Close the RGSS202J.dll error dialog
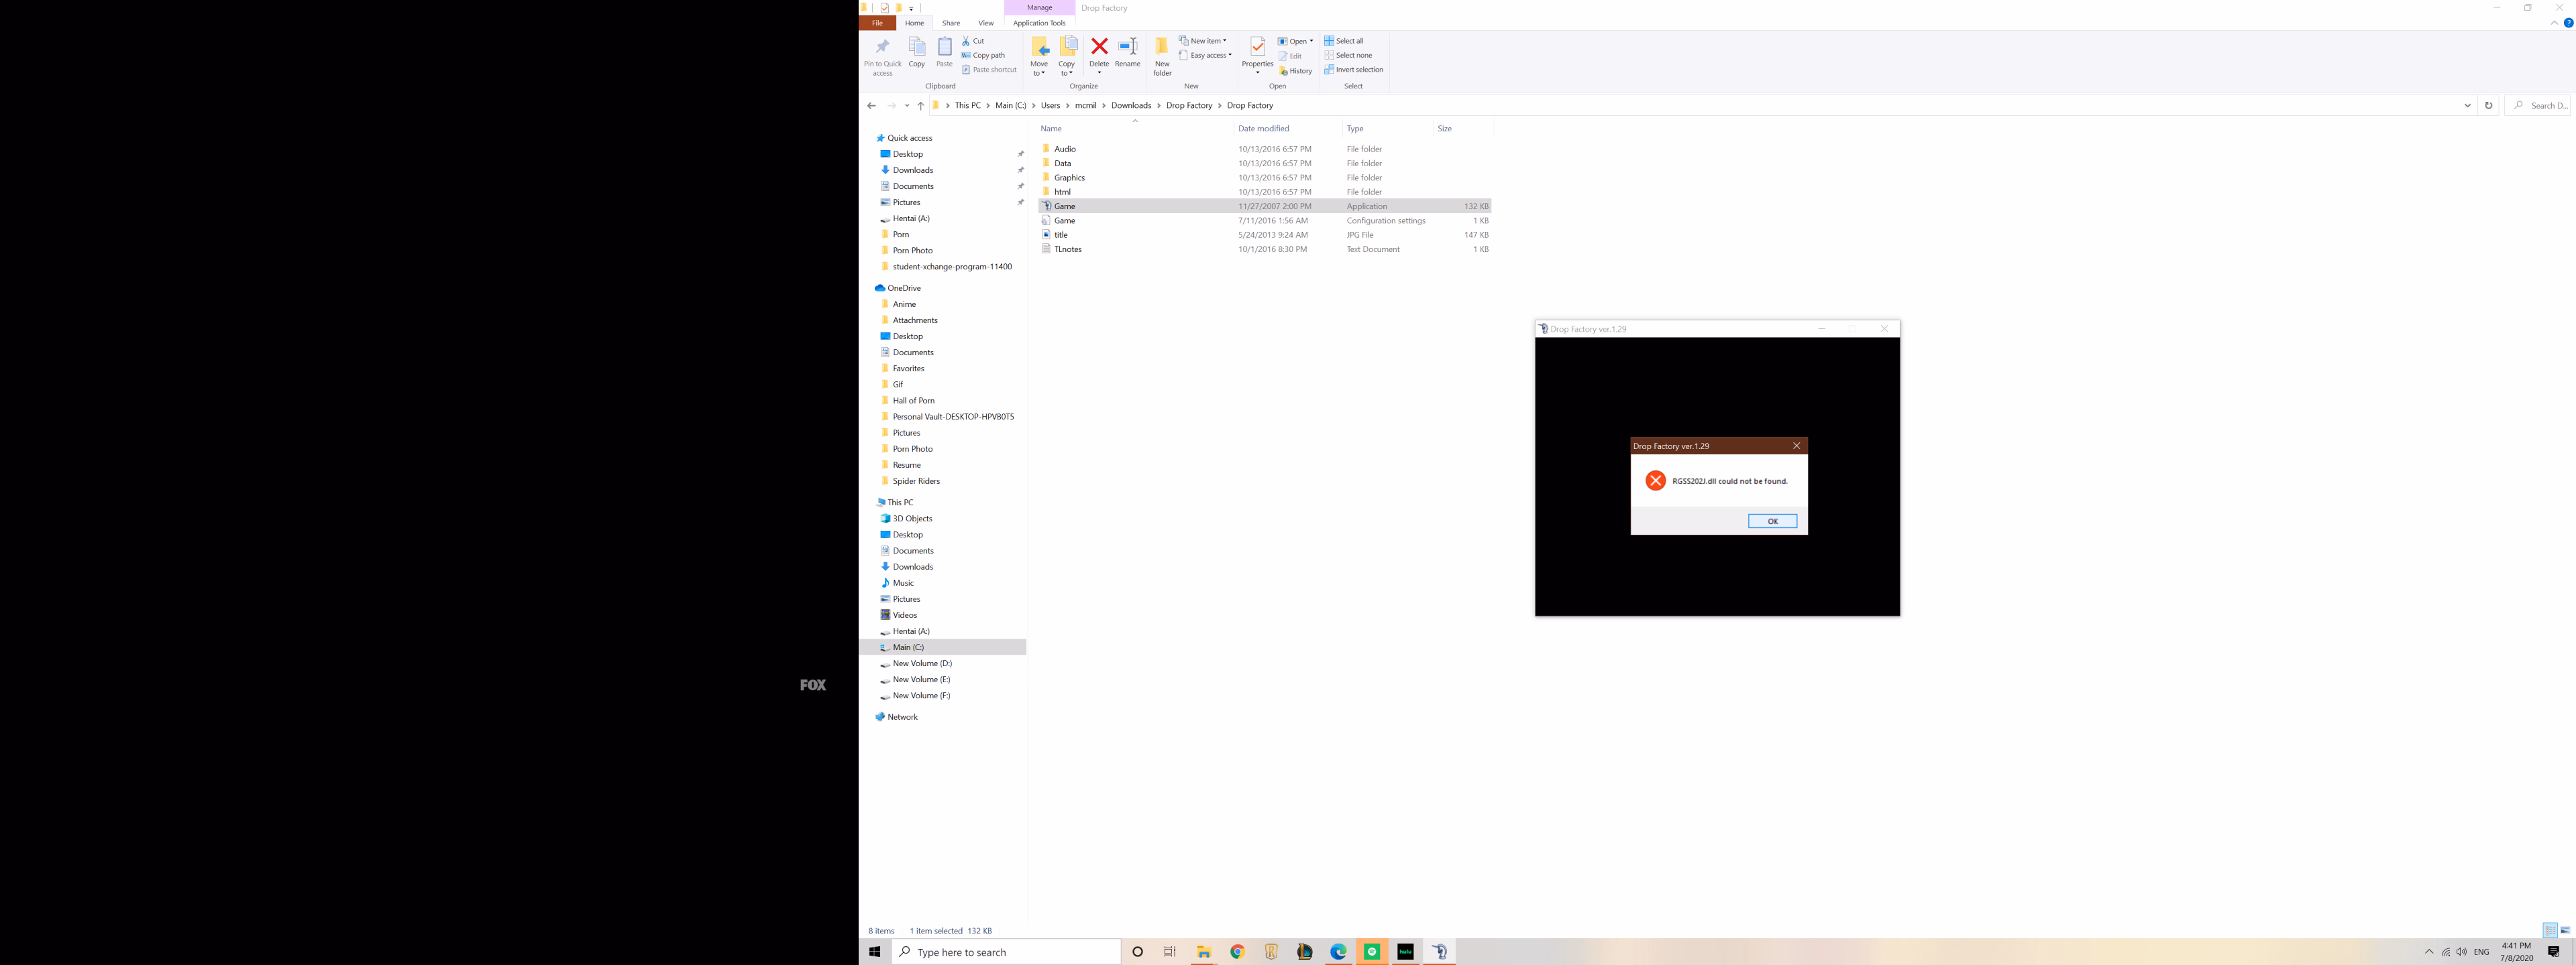Image resolution: width=2576 pixels, height=965 pixels. [x=1796, y=446]
